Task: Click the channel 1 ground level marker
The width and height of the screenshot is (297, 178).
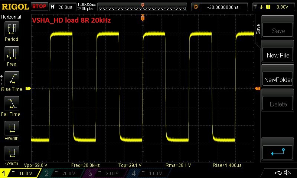Action: (28, 88)
